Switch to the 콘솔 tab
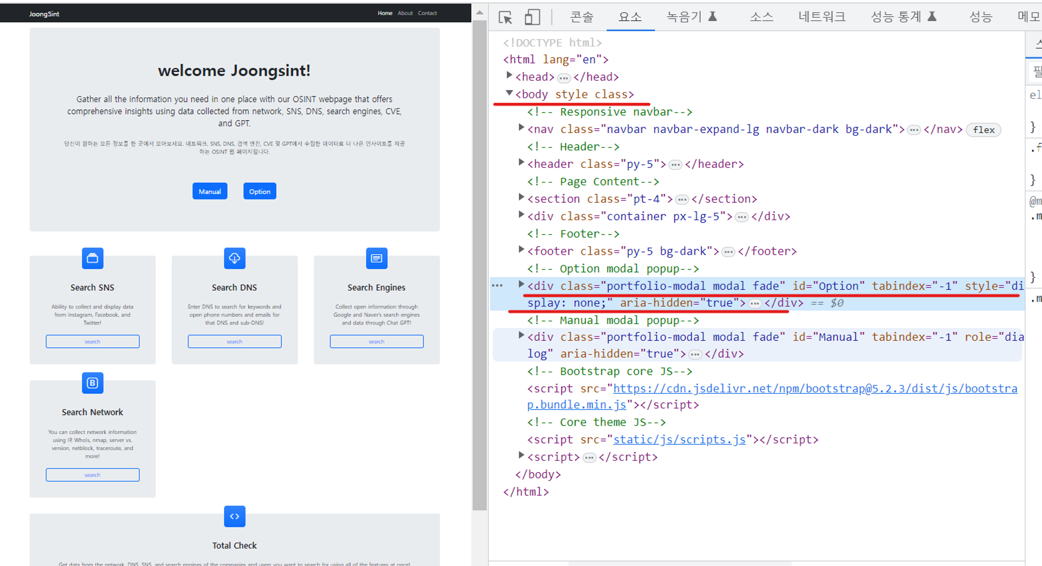1042x566 pixels. (x=581, y=17)
